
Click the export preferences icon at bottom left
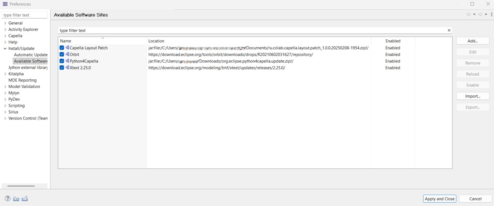25,199
